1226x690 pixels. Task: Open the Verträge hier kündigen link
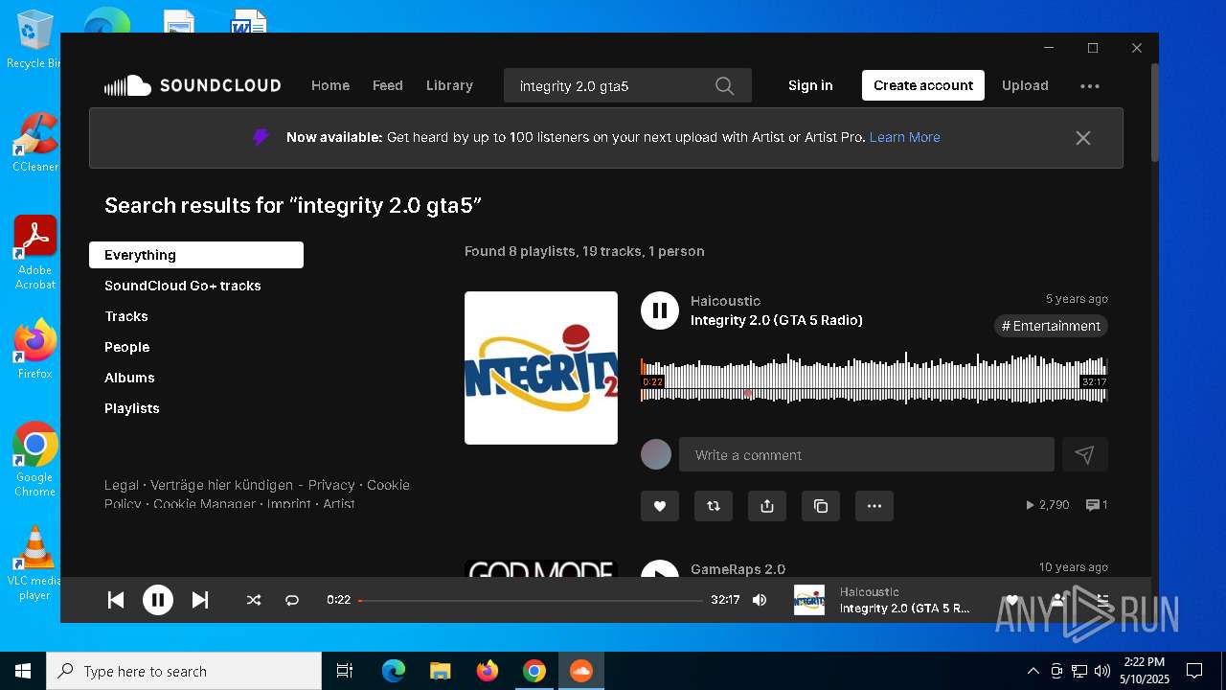tap(221, 485)
